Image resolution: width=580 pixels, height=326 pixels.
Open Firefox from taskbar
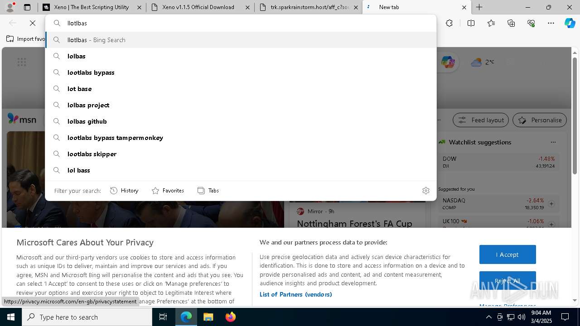(x=230, y=317)
